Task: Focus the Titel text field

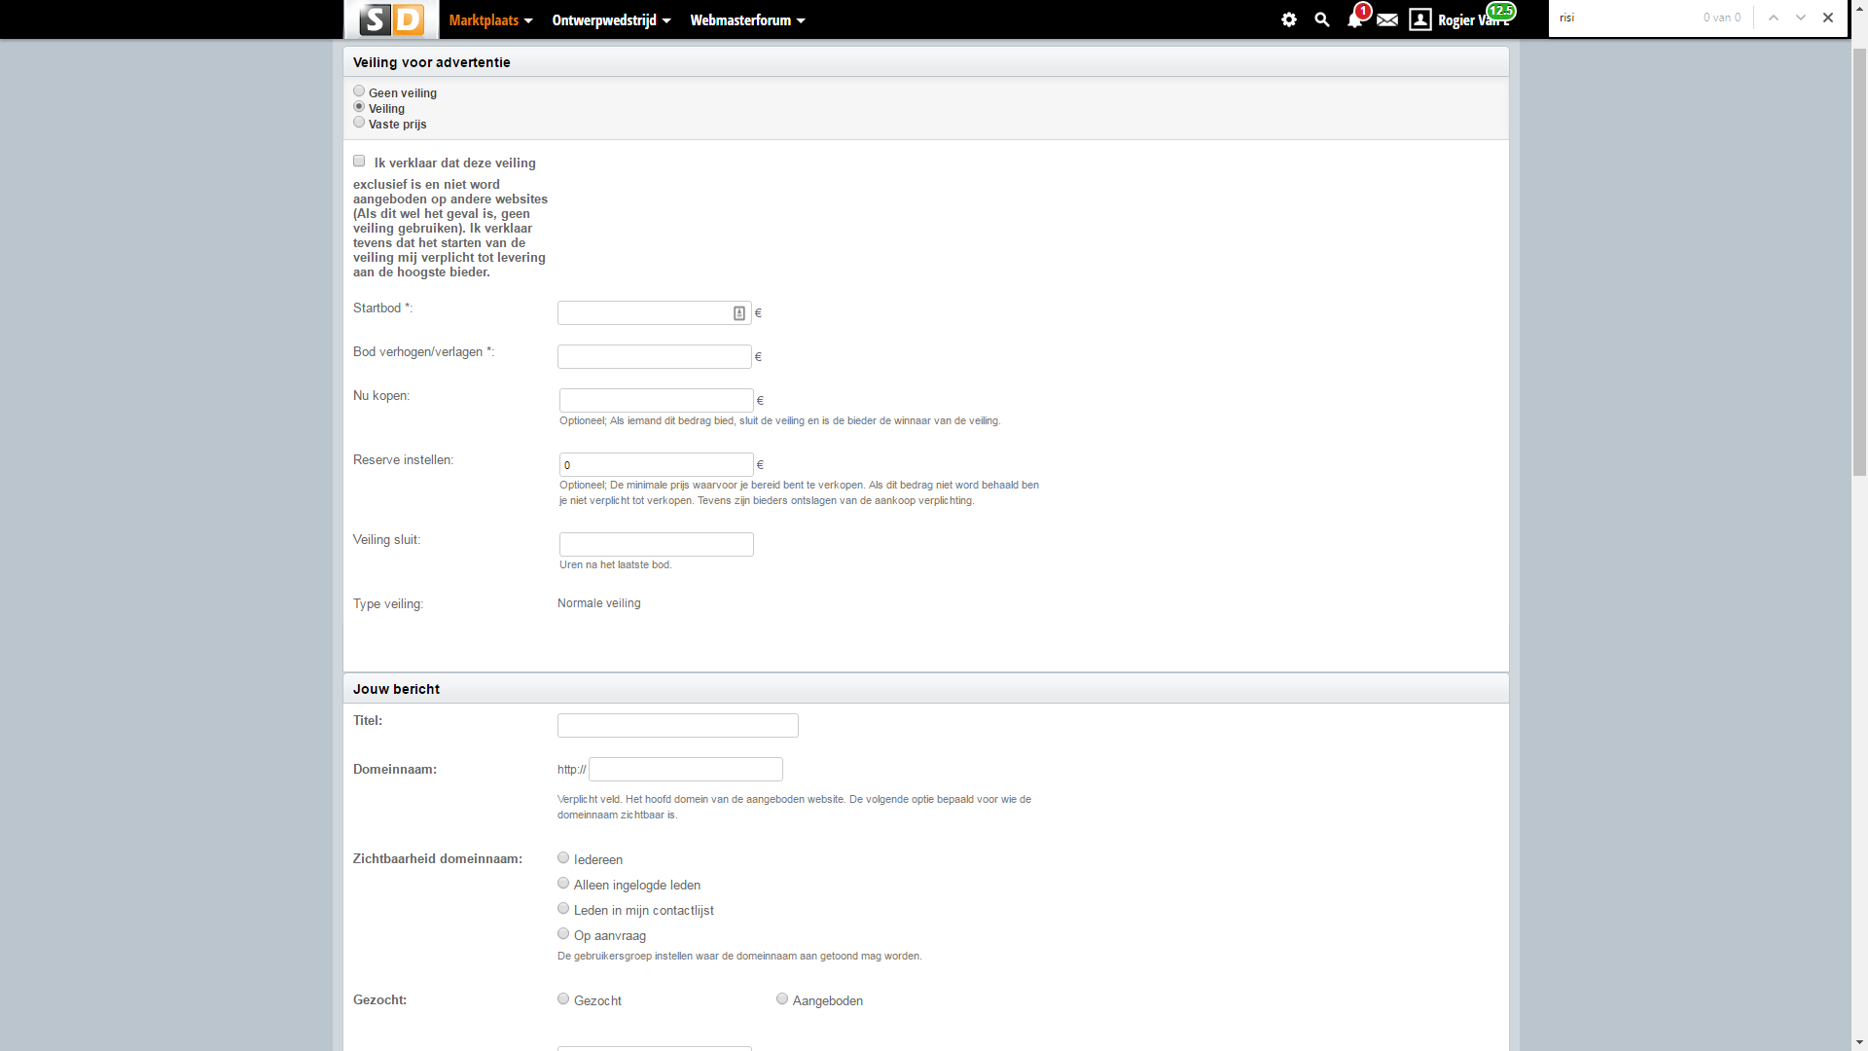Action: point(677,726)
